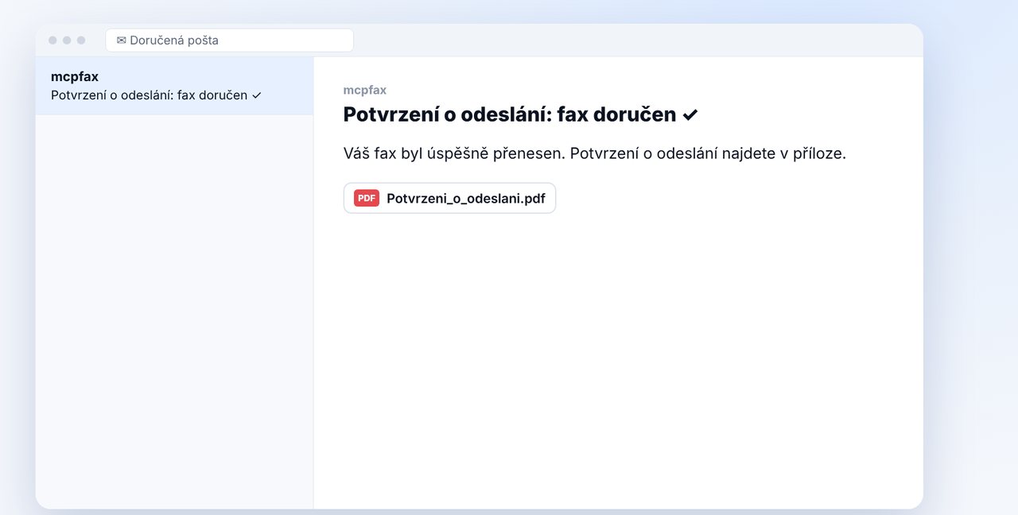Click the email heading Potvrzení o odeslání: fax doručen
1018x515 pixels.
tap(520, 114)
